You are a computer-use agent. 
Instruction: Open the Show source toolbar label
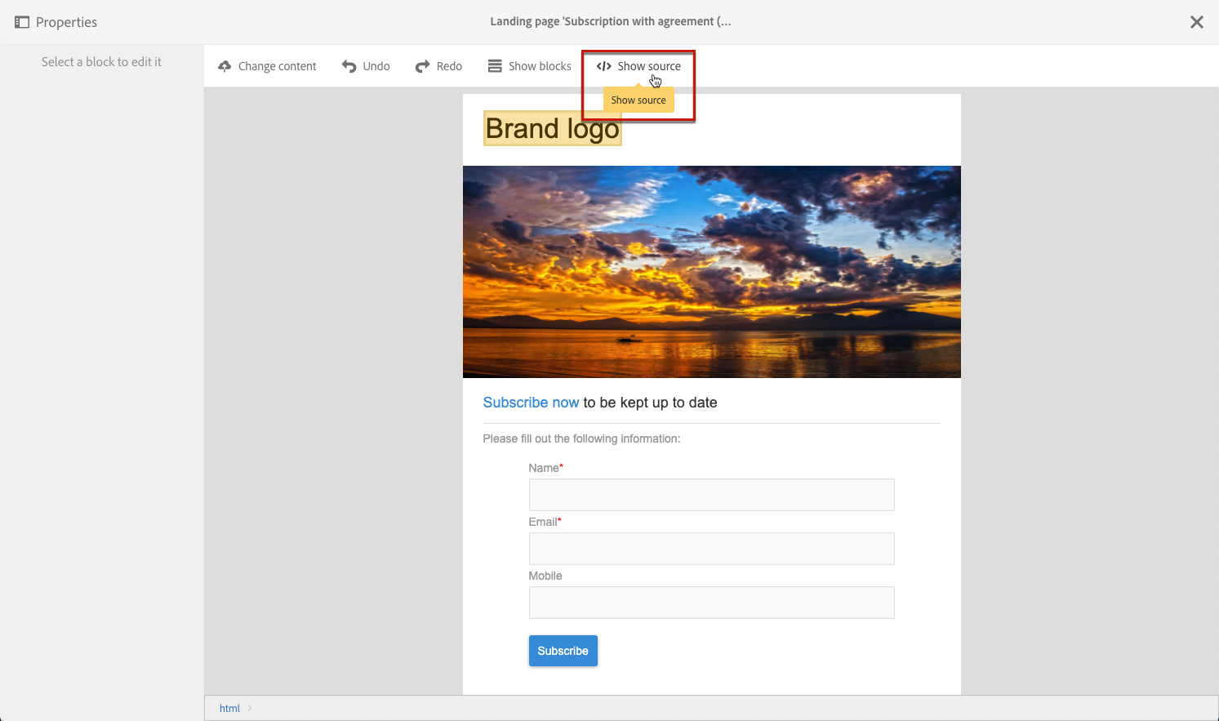(649, 66)
